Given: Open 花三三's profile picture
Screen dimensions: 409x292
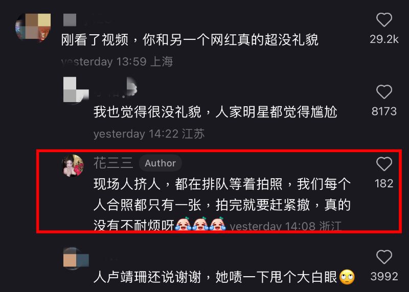Looking at the screenshot, I should [73, 166].
